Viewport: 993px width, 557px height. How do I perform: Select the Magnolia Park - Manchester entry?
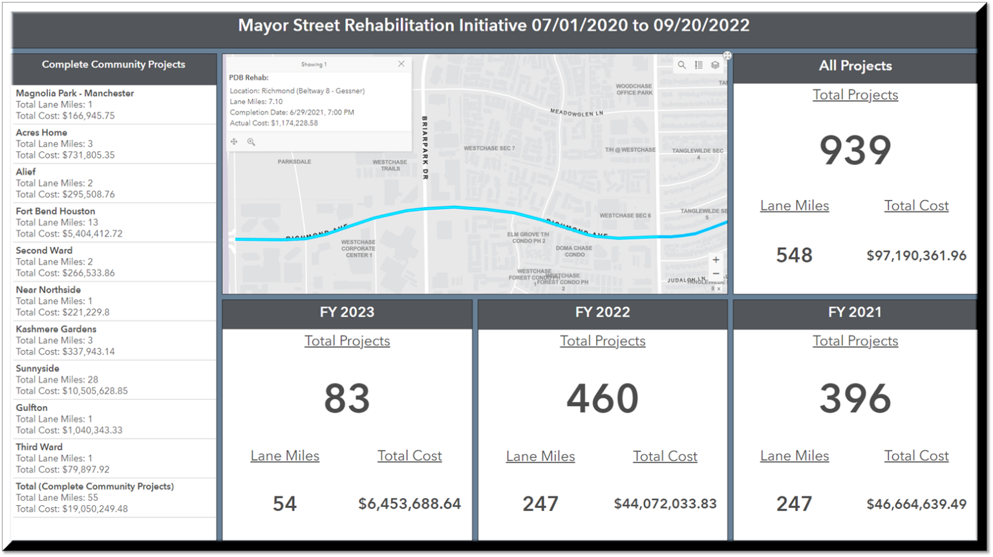tap(114, 104)
